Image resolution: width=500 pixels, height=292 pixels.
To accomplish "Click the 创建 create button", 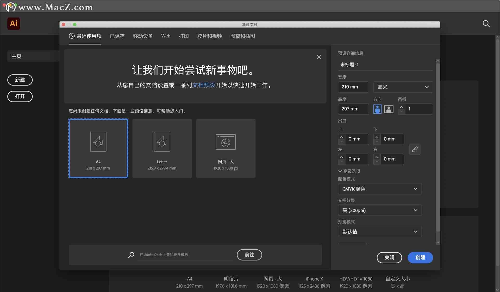I will (x=420, y=257).
